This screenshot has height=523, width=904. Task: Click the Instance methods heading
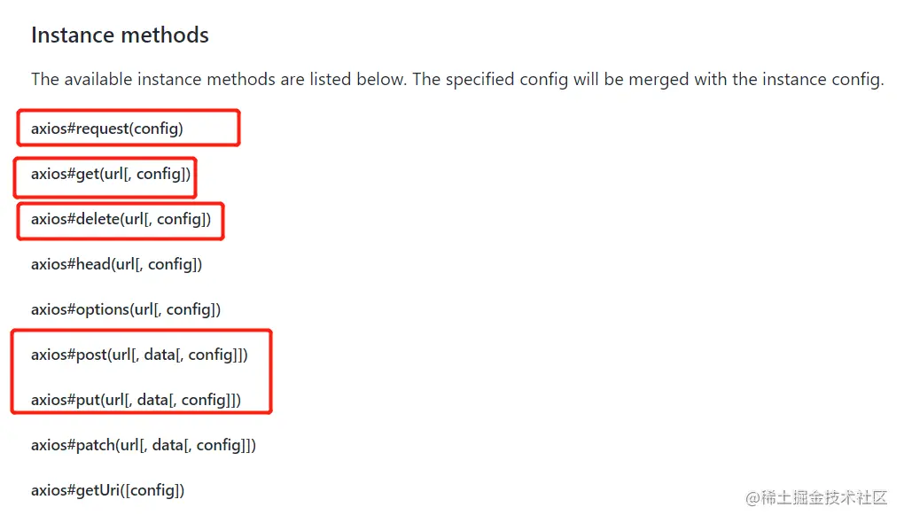click(120, 35)
